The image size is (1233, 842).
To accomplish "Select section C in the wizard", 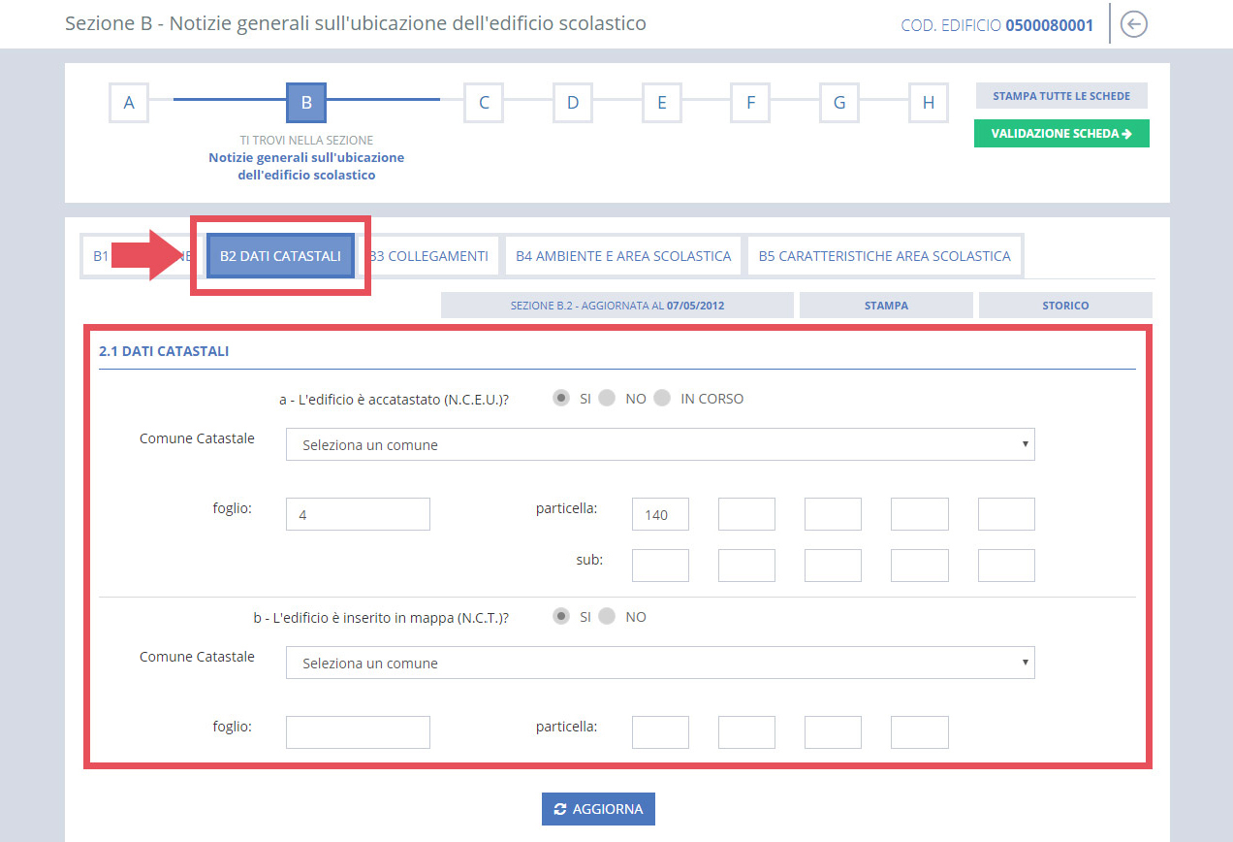I will point(483,102).
